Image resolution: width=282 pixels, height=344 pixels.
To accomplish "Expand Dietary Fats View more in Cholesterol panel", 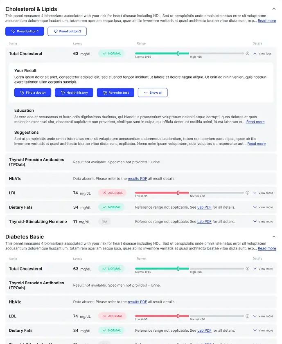I will pyautogui.click(x=263, y=207).
